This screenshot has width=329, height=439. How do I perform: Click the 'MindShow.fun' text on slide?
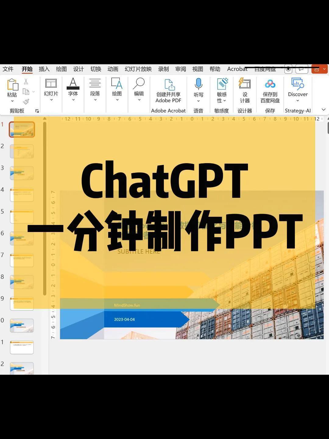click(127, 305)
